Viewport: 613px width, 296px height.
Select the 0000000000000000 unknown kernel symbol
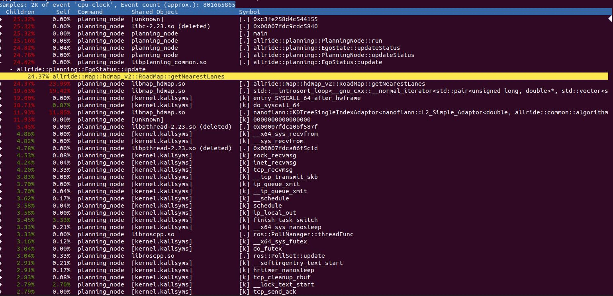tap(282, 120)
